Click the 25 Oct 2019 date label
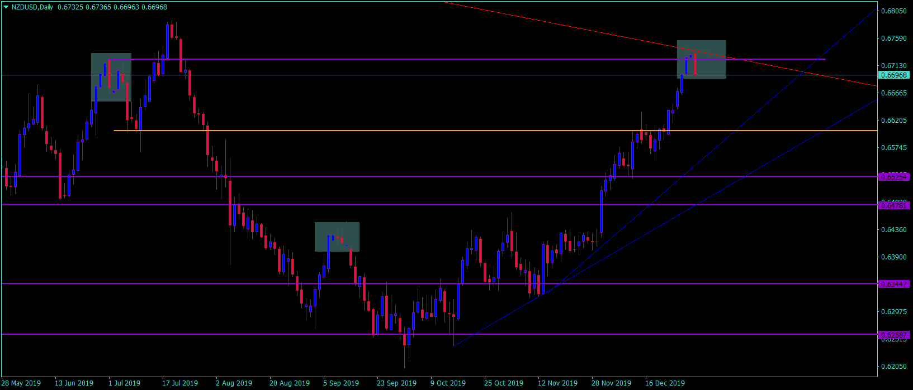 tap(504, 383)
